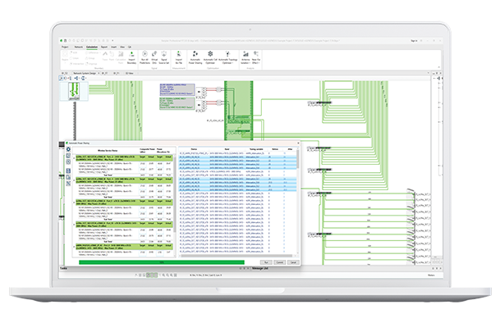Click the blue tree layout icon in canvas toolbar
500x323 pixels.
click(76, 79)
